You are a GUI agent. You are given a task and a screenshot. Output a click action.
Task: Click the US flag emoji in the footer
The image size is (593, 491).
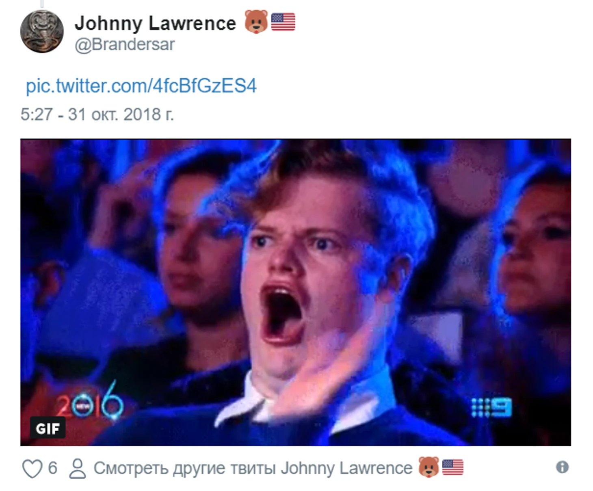[452, 467]
